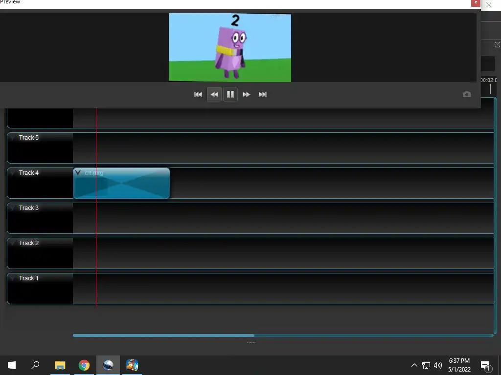The height and width of the screenshot is (375, 501).
Task: Click the Track 2 label
Action: coord(29,243)
